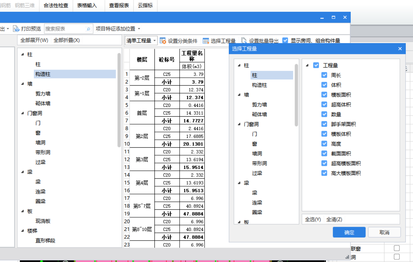Click the 砼标号 column header
Image resolution: width=413 pixels, height=262 pixels.
pos(167,59)
